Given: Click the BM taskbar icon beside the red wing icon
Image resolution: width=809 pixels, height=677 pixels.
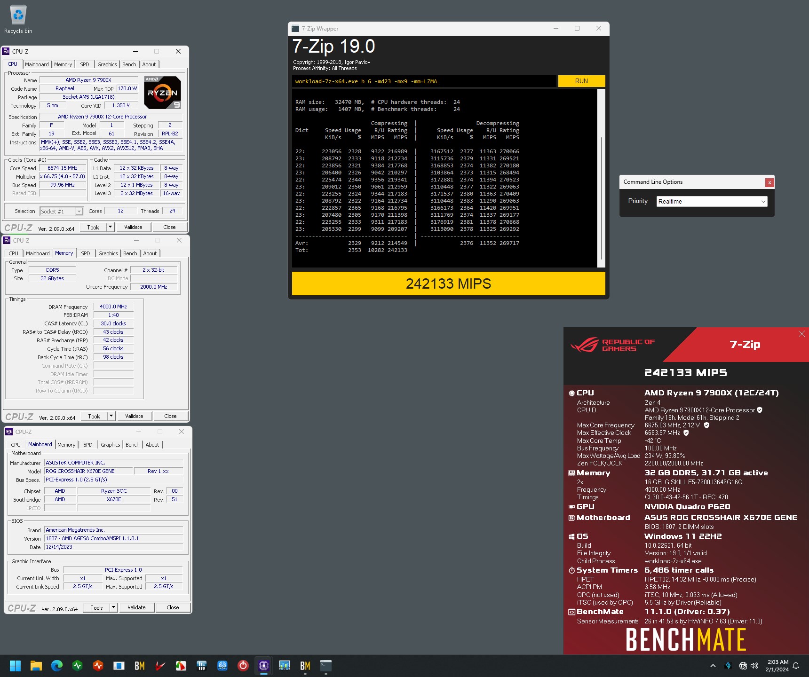Looking at the screenshot, I should coord(140,666).
